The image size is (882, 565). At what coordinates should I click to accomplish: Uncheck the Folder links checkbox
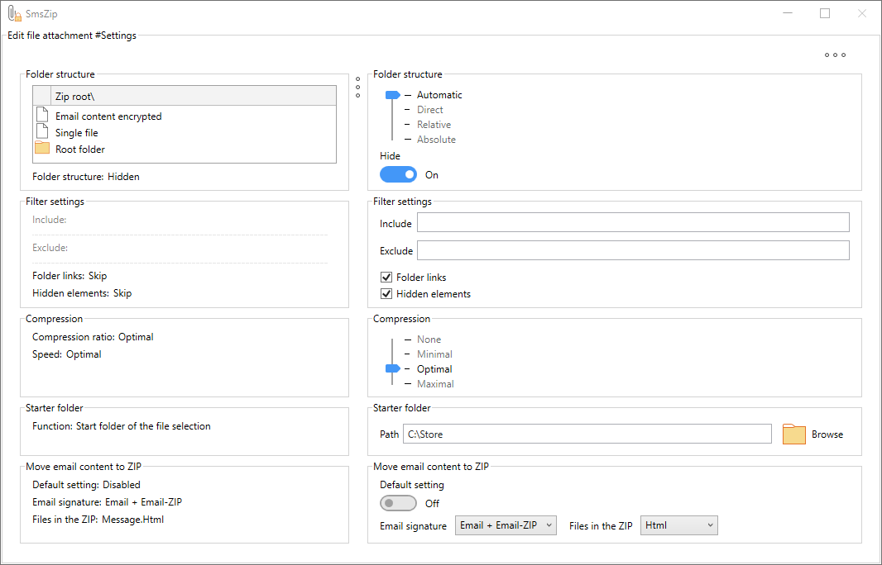[386, 277]
